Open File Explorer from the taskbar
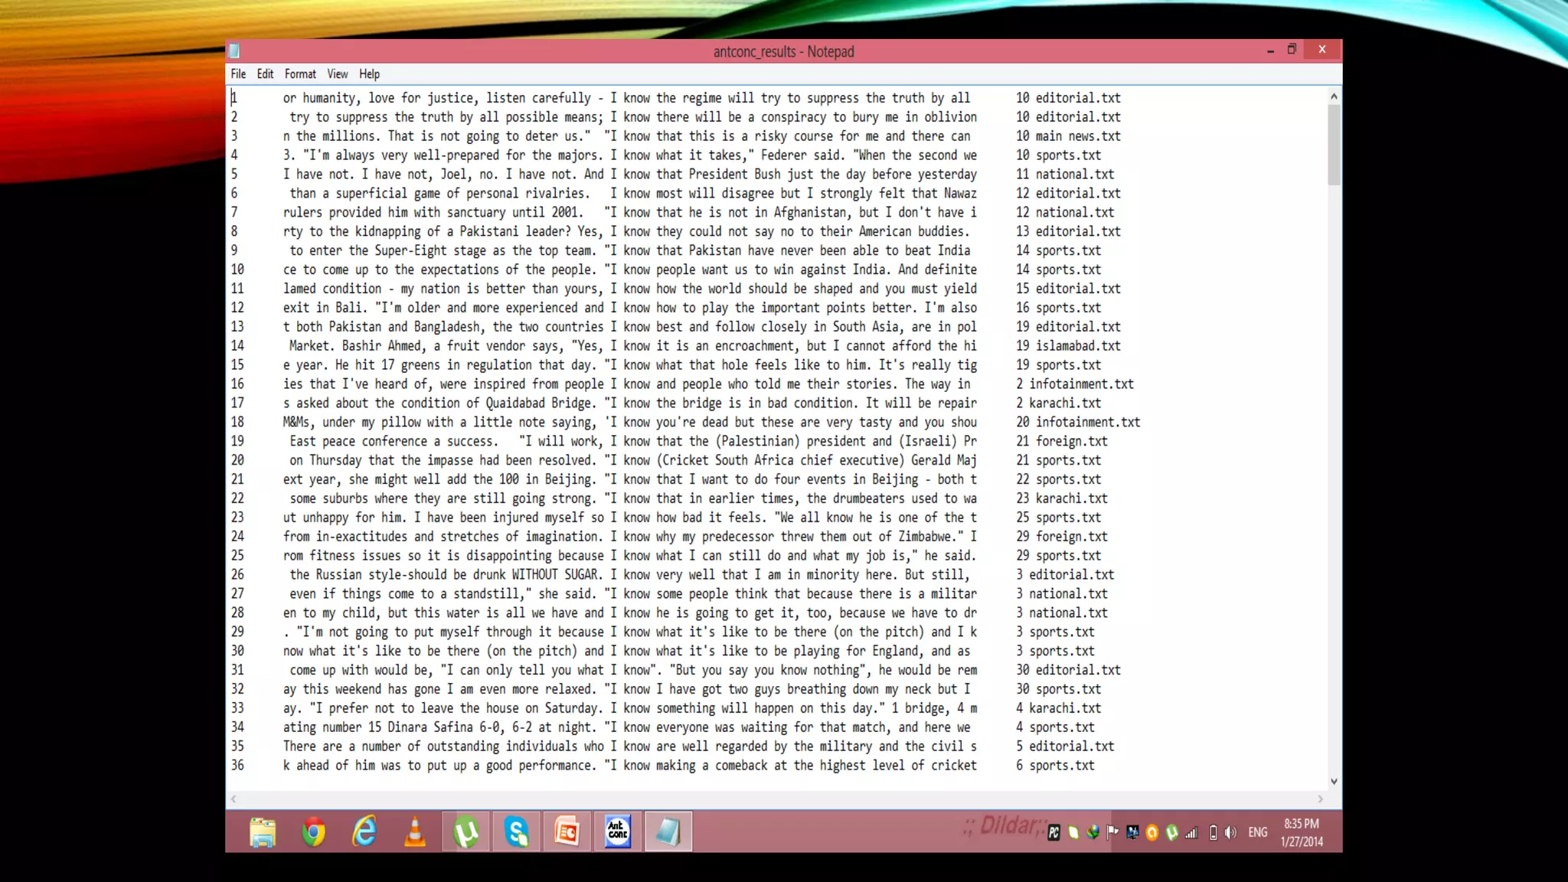 [x=263, y=832]
